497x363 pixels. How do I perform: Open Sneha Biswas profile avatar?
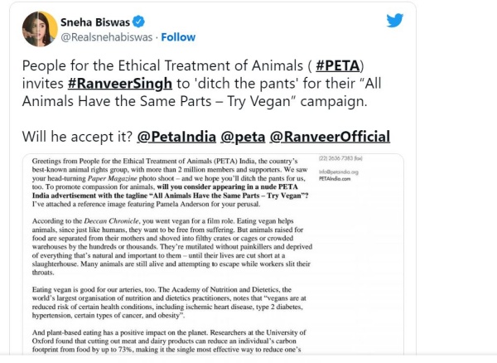pyautogui.click(x=38, y=28)
